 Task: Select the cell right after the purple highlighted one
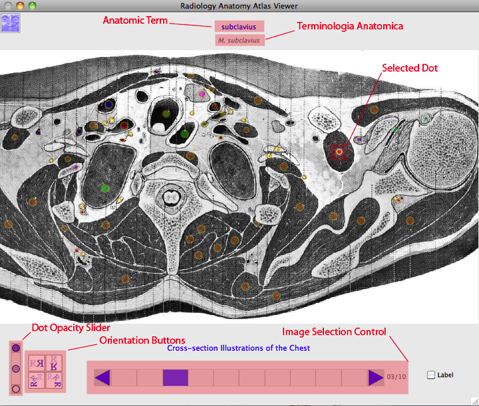[x=201, y=378]
